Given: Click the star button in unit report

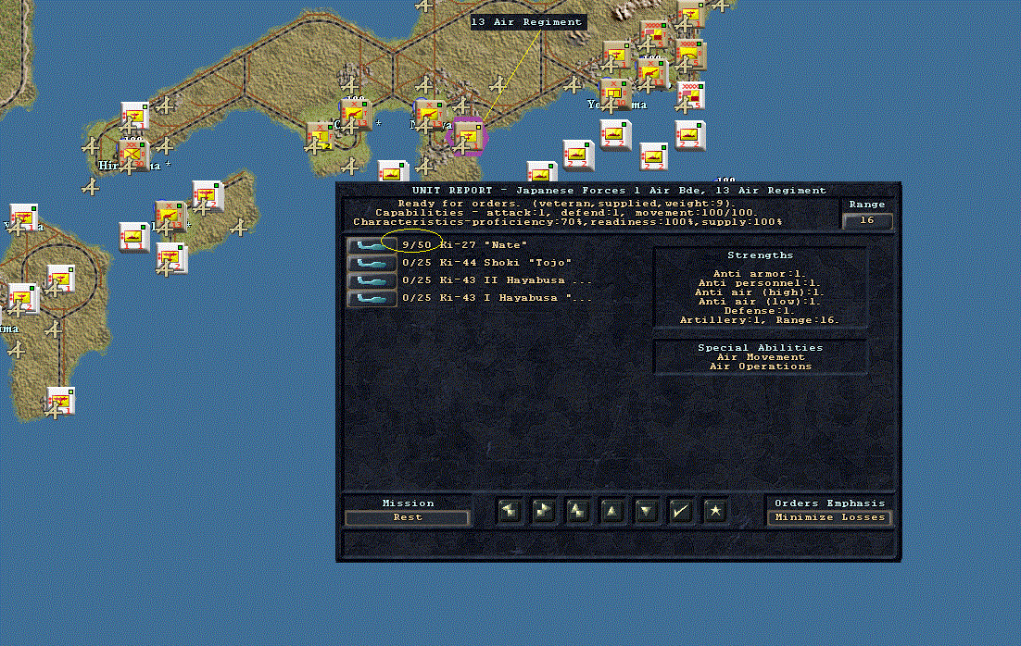Looking at the screenshot, I should coord(715,511).
